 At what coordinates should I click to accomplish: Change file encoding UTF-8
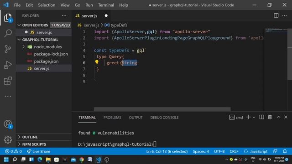(x=219, y=151)
